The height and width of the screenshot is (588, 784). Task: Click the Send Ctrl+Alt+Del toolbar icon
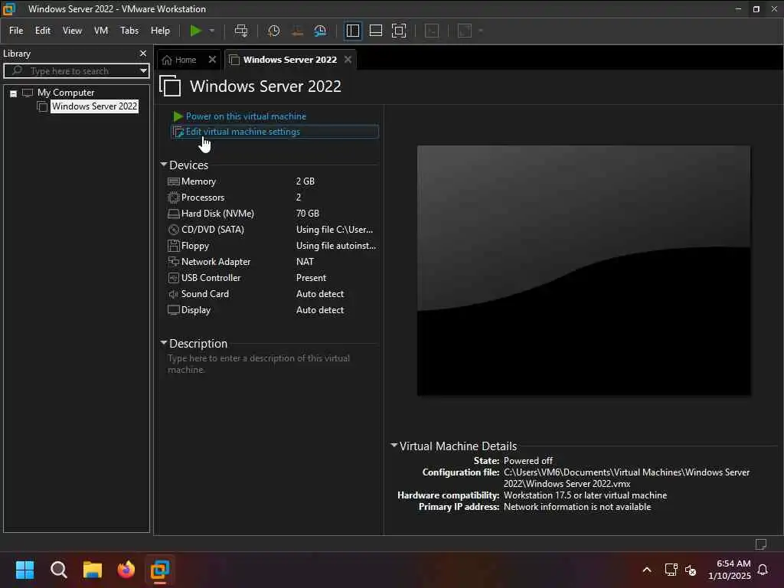coord(241,31)
